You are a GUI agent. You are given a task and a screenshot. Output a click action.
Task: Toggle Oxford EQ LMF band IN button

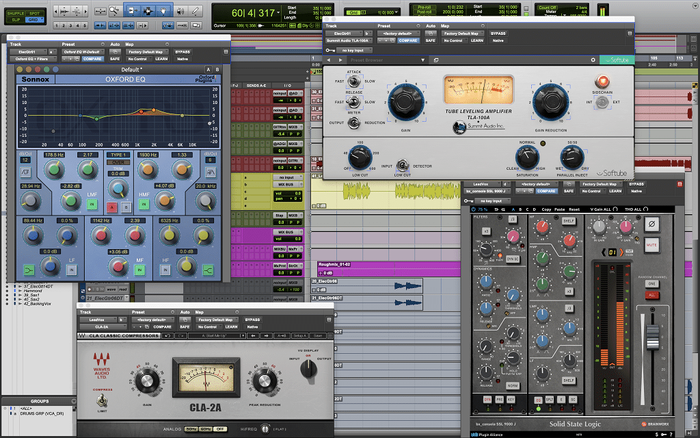tap(92, 205)
